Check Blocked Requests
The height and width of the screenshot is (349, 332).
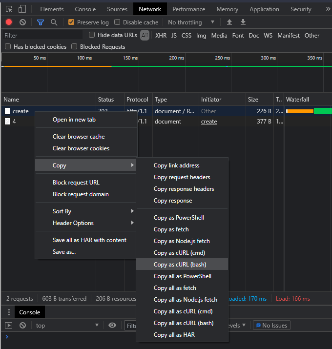pyautogui.click(x=74, y=46)
